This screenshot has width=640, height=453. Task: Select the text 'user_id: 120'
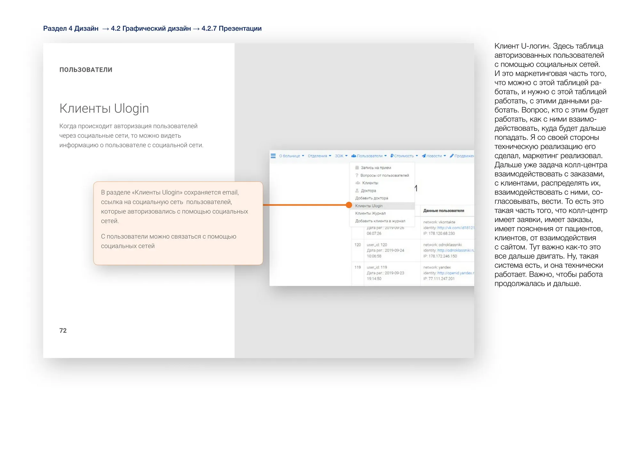(377, 245)
